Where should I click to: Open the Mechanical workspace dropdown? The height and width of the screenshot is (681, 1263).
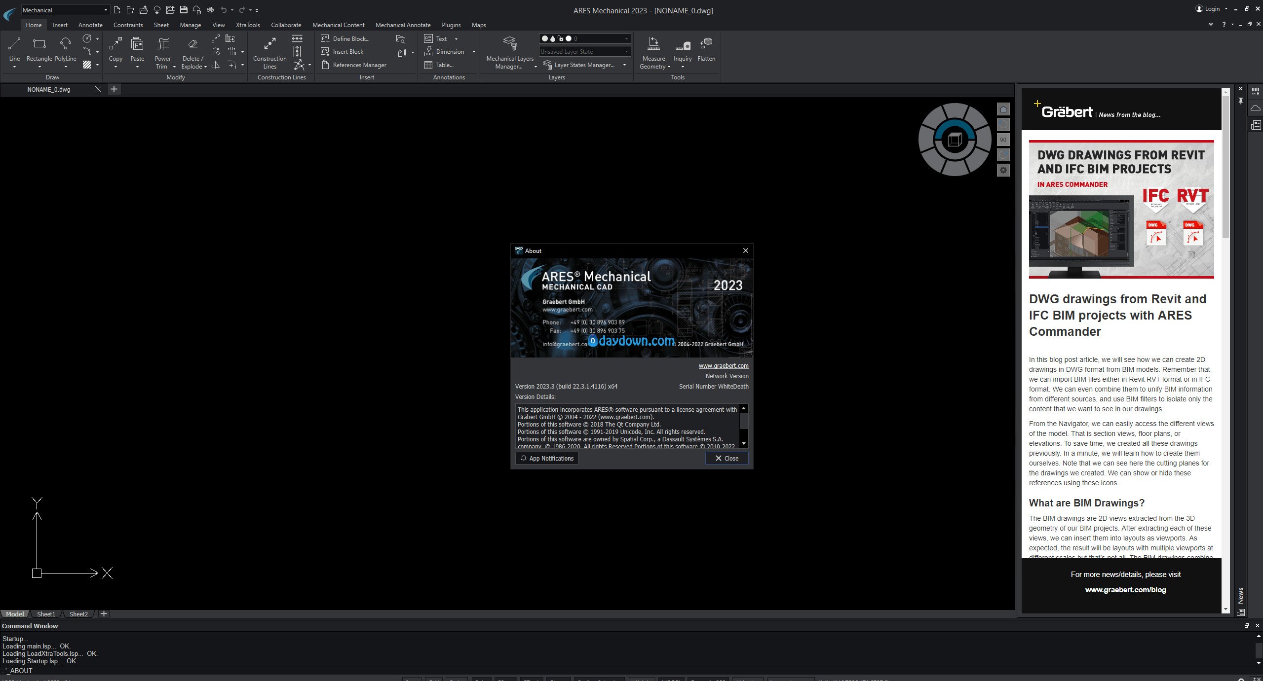tap(65, 10)
